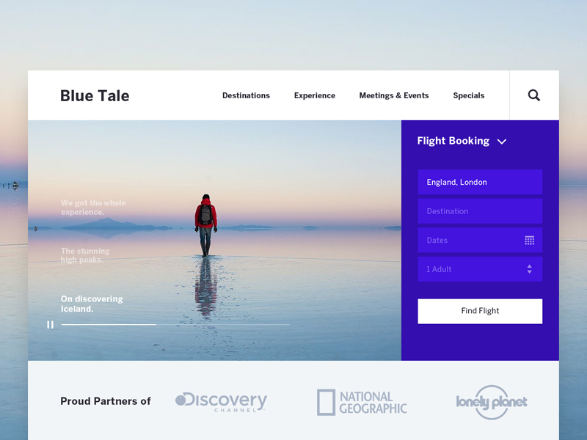The image size is (587, 440).
Task: Open the calendar icon in Dates field
Action: pyautogui.click(x=529, y=241)
